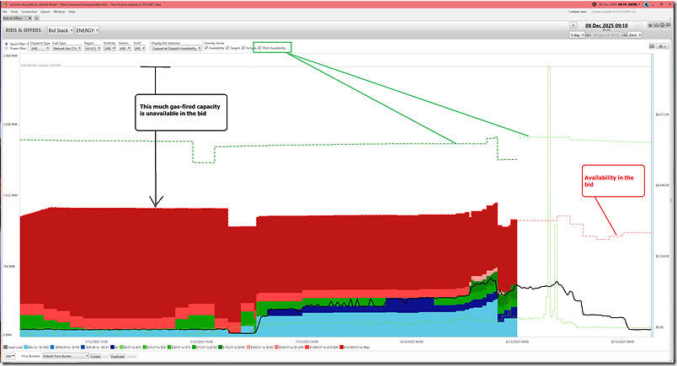
Task: Uncheck the Availability overlay checkbox
Action: tap(207, 48)
